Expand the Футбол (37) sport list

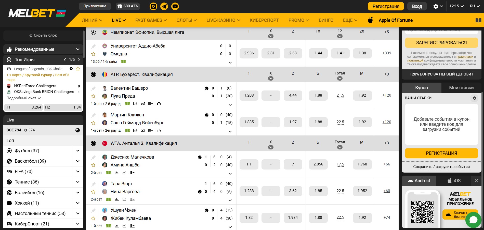pos(78,151)
